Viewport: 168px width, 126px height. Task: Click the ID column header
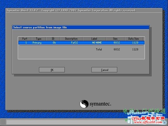[53, 39]
